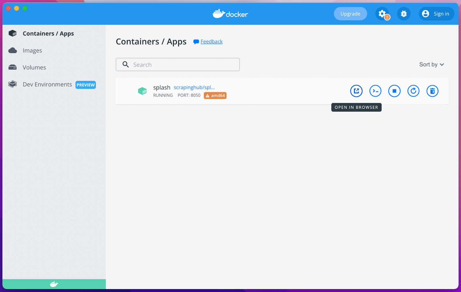Click the PREVIEW badge

click(x=86, y=85)
